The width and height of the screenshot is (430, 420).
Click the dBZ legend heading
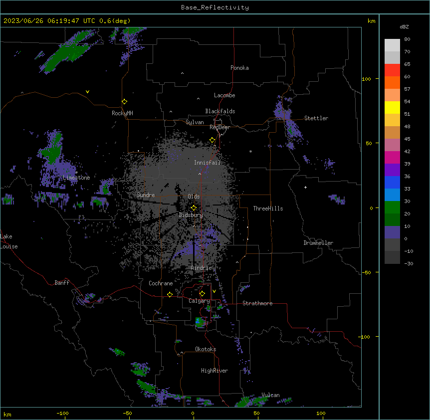pyautogui.click(x=404, y=26)
